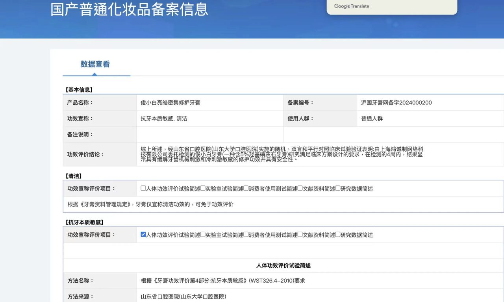Check 研究数据简述 under 抗牙本质敏感
Viewport: 504px width, 302px height.
tap(338, 235)
